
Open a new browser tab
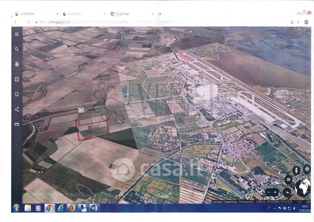160,14
